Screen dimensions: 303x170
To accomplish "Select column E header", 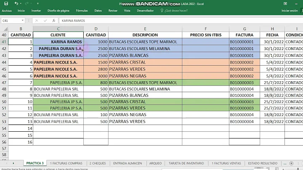I will click(x=145, y=29).
